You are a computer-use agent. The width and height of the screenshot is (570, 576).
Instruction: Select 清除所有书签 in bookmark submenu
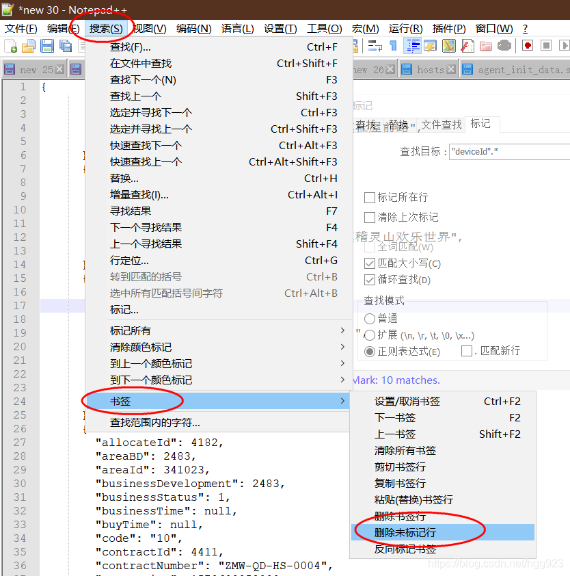443,450
